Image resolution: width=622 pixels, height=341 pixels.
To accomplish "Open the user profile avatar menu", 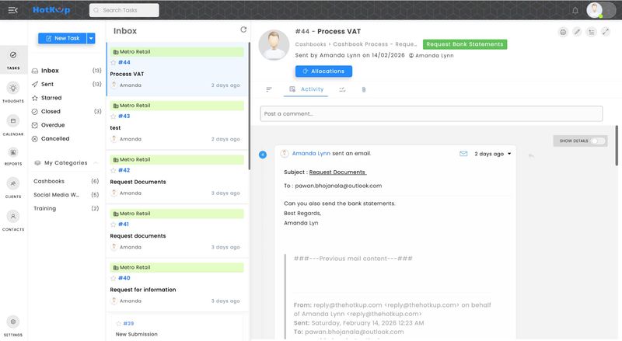I will tap(595, 10).
